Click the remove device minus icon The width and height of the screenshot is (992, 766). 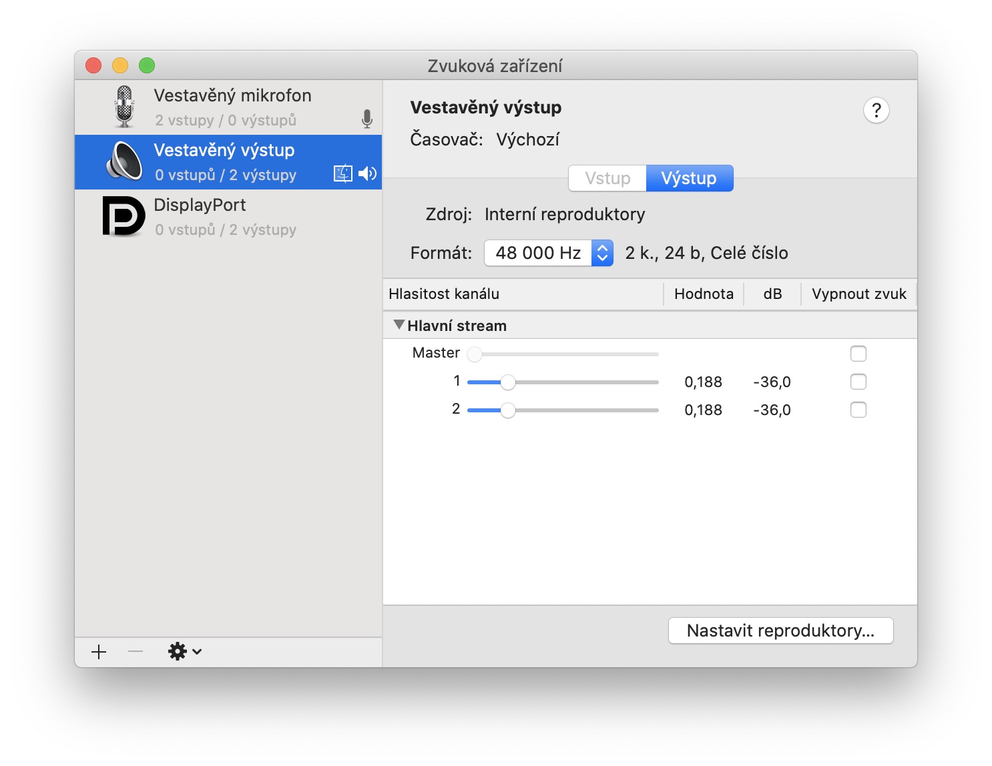[134, 652]
